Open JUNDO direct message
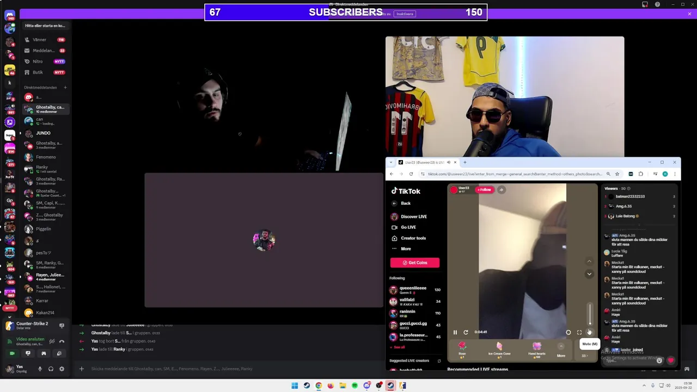 pos(45,133)
